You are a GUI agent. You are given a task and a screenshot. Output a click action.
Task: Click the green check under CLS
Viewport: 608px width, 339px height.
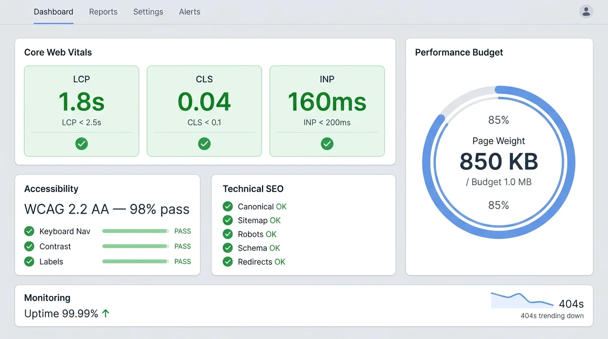click(204, 143)
